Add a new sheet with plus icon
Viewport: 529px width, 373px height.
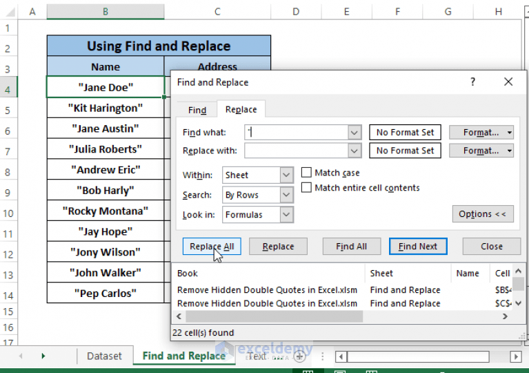tap(299, 356)
